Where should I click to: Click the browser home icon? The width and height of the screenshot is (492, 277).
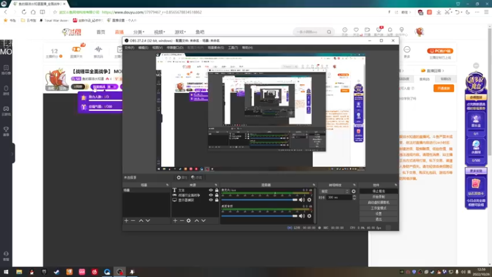(33, 12)
